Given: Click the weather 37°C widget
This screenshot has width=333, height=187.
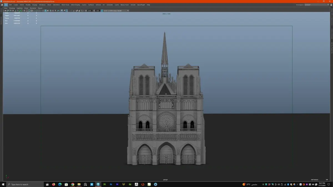Looking at the screenshot, I should pos(250,184).
